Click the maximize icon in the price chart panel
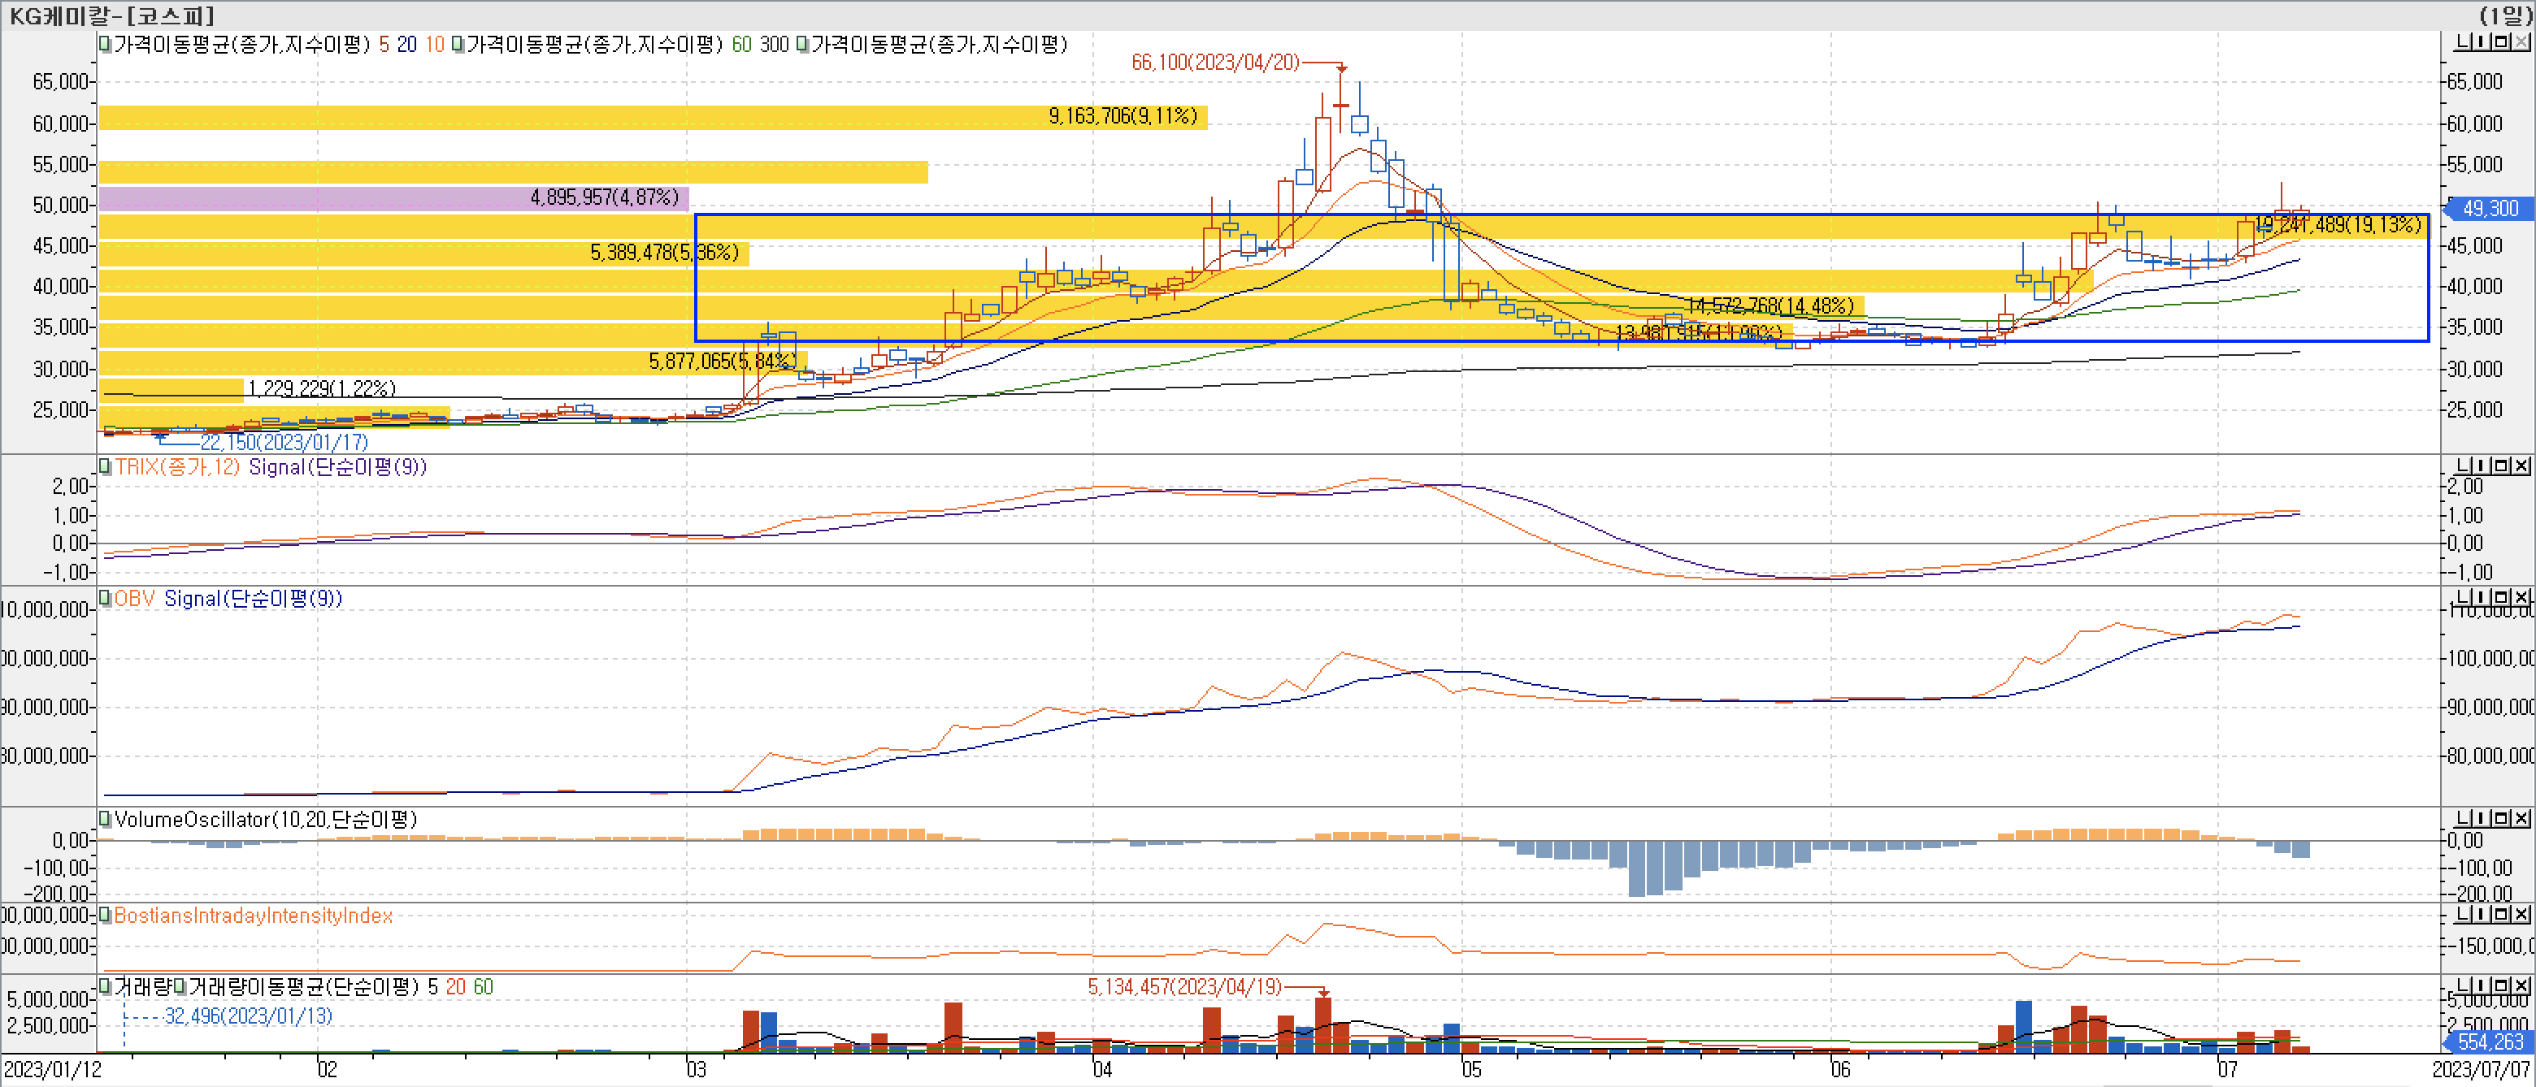This screenshot has width=2536, height=1087. pyautogui.click(x=2502, y=41)
